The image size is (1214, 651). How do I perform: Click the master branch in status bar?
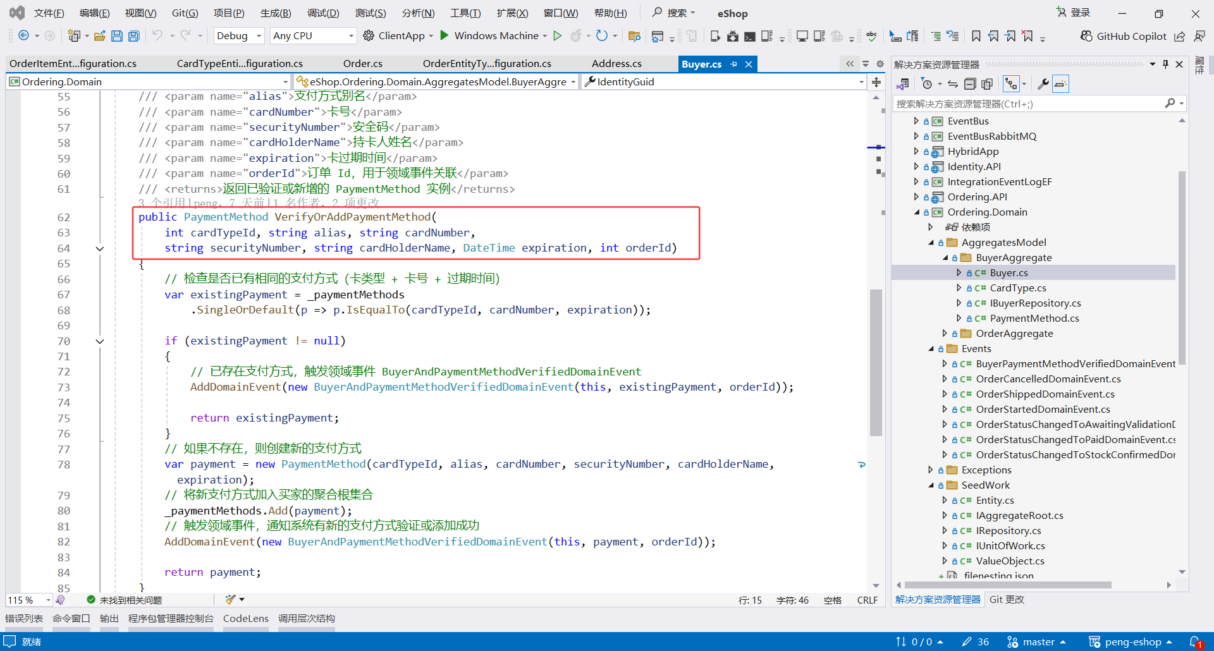(x=1037, y=642)
